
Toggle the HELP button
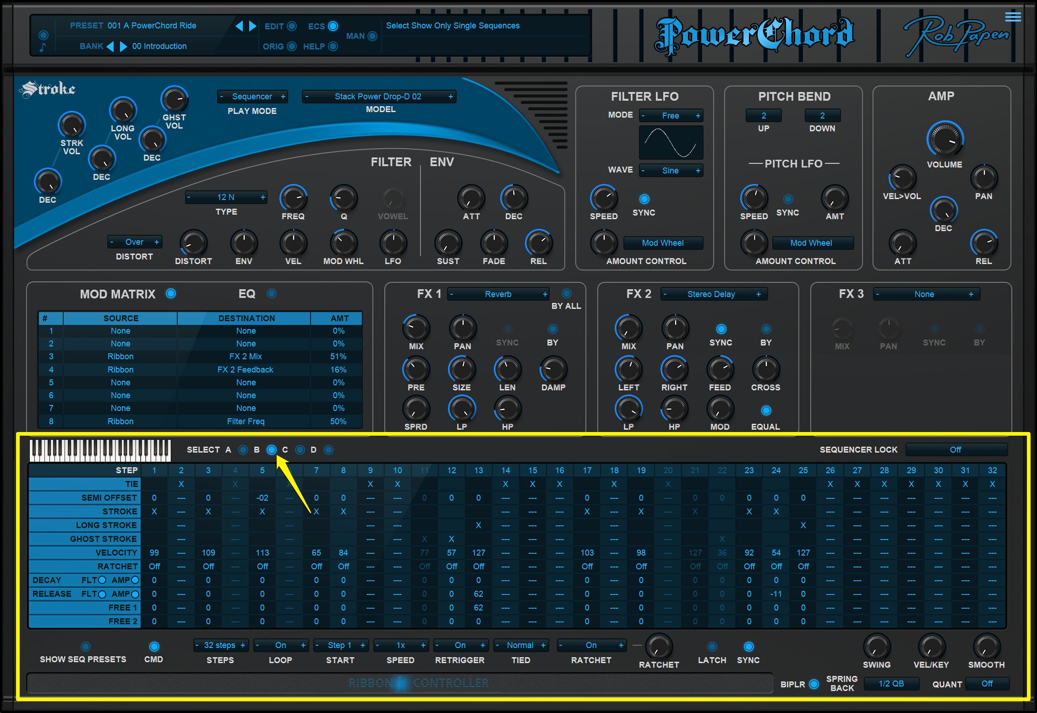(333, 46)
